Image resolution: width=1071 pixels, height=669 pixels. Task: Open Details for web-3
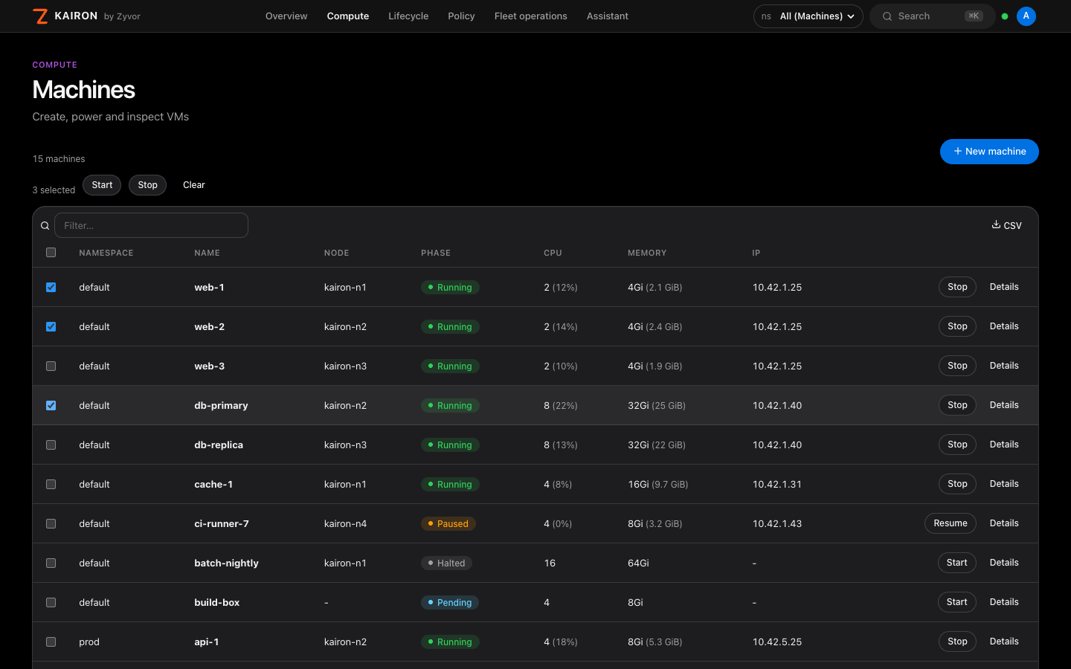(1004, 366)
